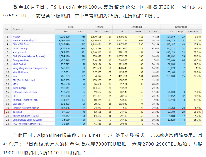Select Zim chartered percentage 98.8%
The image size is (206, 157).
[152, 76]
